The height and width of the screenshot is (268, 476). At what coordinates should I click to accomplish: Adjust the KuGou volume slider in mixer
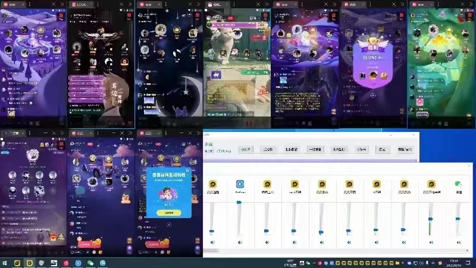[x=239, y=202]
